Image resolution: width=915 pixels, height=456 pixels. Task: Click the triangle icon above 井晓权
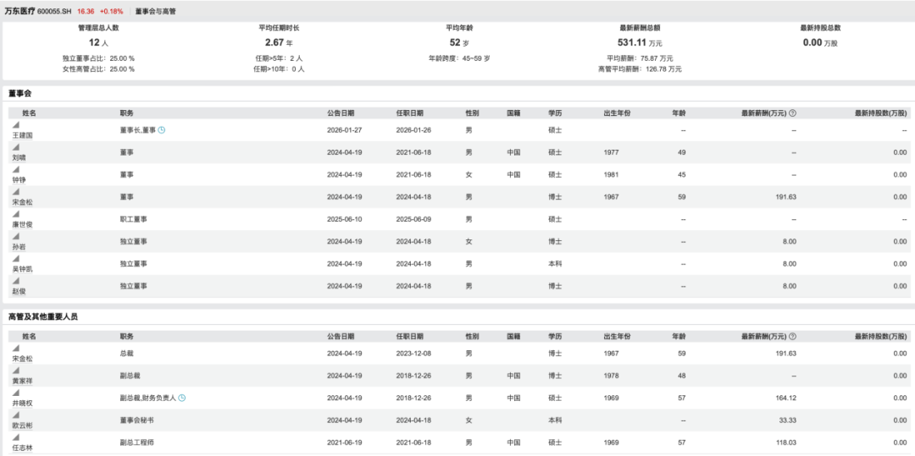[x=15, y=393]
